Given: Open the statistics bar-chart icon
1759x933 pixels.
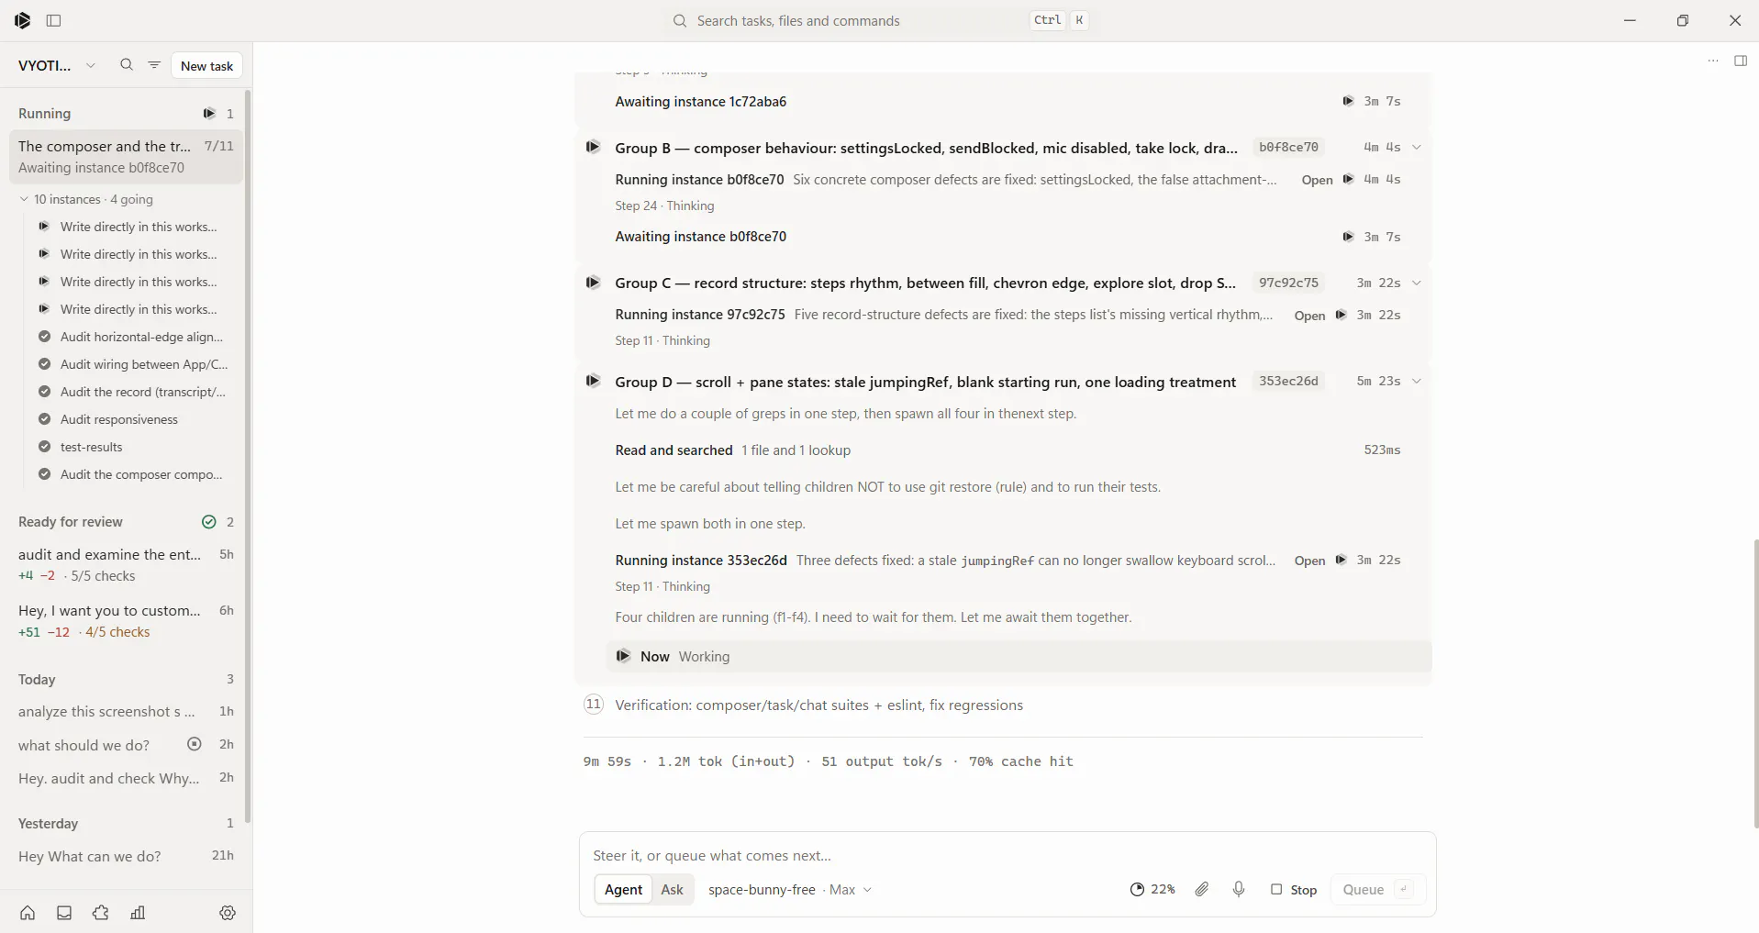Looking at the screenshot, I should pos(138,913).
